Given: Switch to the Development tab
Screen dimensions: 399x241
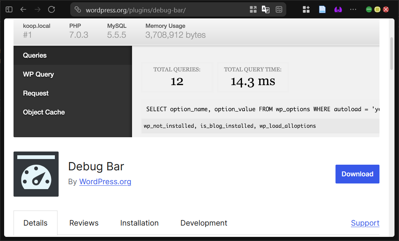Looking at the screenshot, I should click(x=204, y=223).
